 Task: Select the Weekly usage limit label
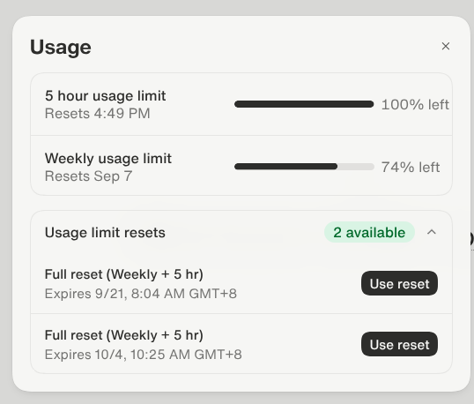pyautogui.click(x=108, y=159)
